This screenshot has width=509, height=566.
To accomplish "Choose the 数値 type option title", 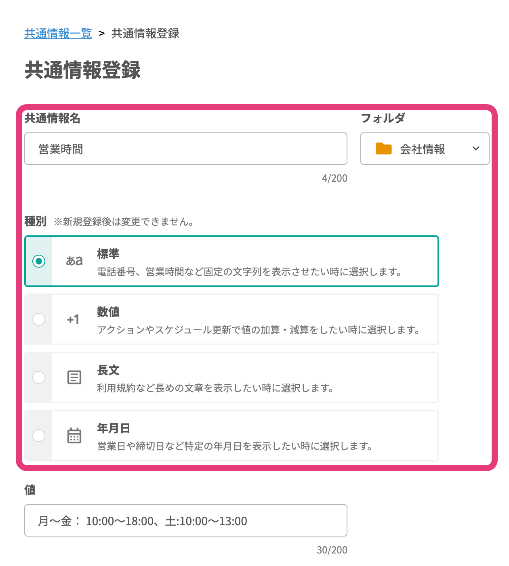I will [108, 312].
